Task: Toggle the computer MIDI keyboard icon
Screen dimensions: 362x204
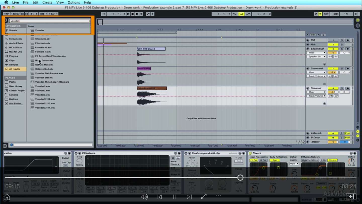Action: click(x=320, y=14)
